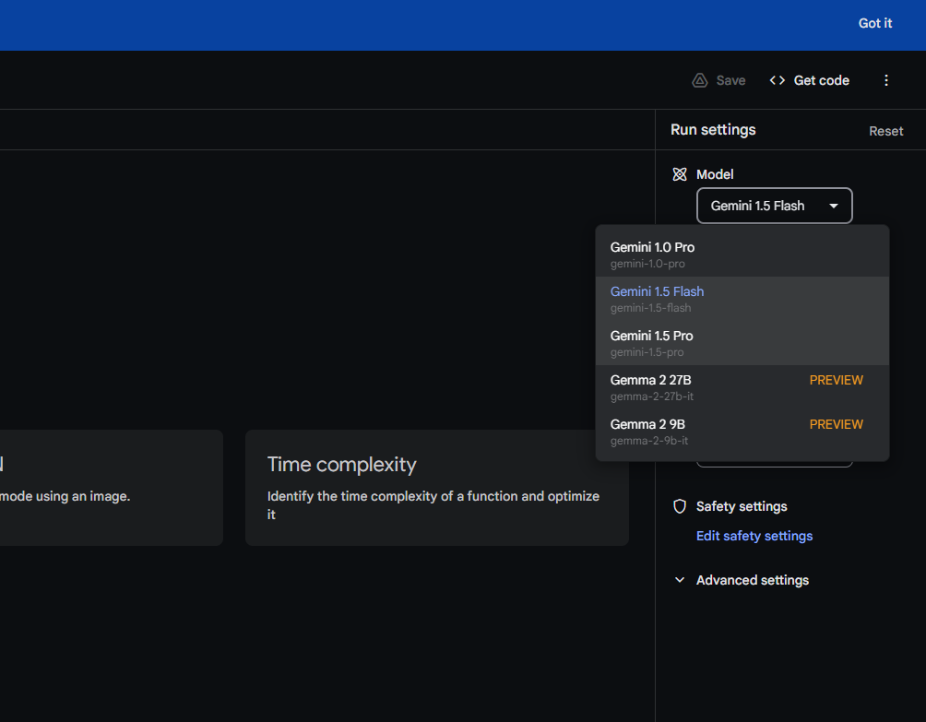The width and height of the screenshot is (926, 722).
Task: Open the Time complexity prompt card
Action: pos(437,488)
